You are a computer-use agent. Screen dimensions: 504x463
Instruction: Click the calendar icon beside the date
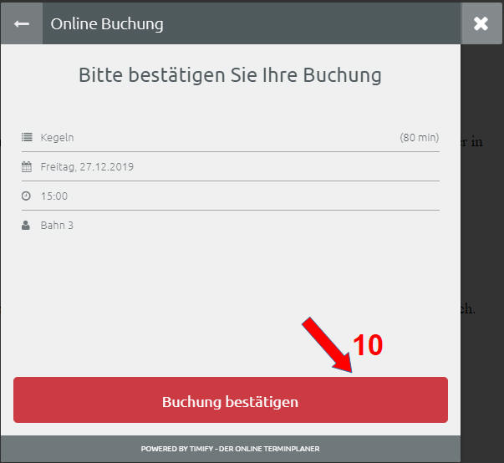[27, 167]
